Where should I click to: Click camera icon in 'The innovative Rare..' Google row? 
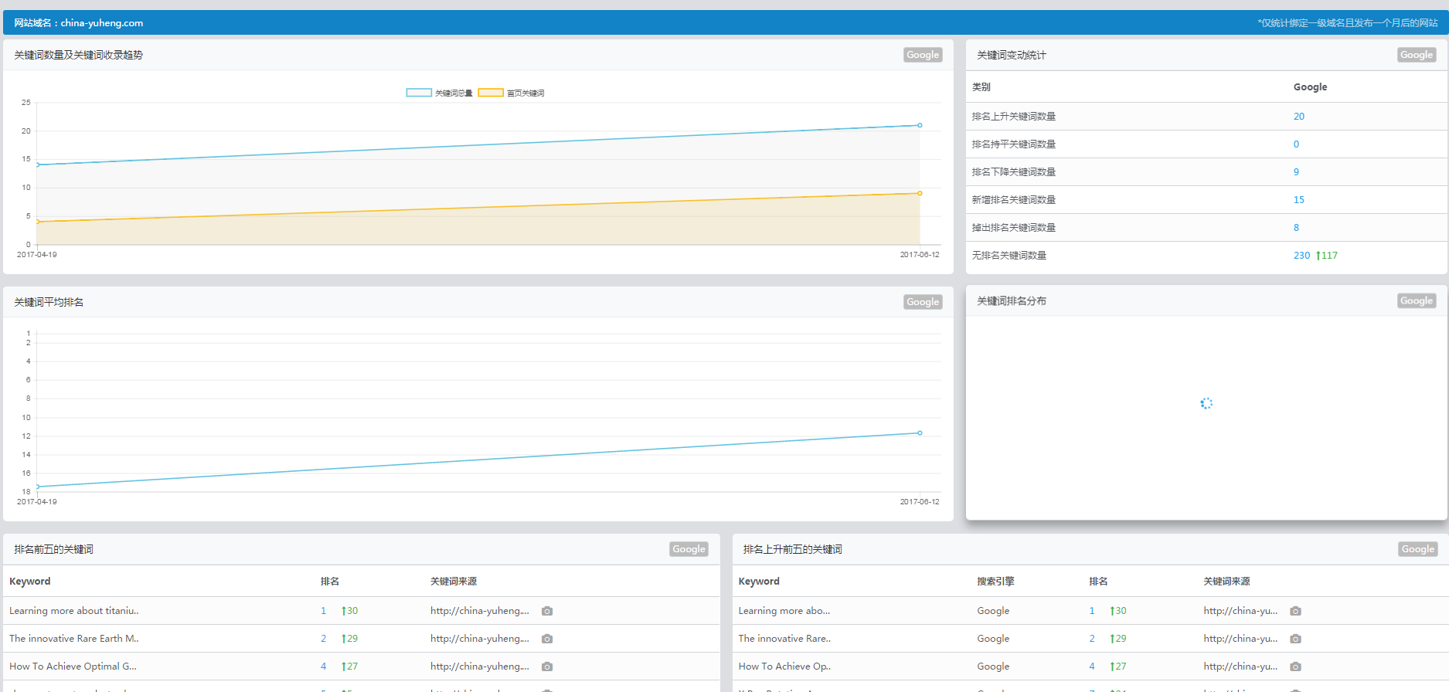click(1296, 639)
